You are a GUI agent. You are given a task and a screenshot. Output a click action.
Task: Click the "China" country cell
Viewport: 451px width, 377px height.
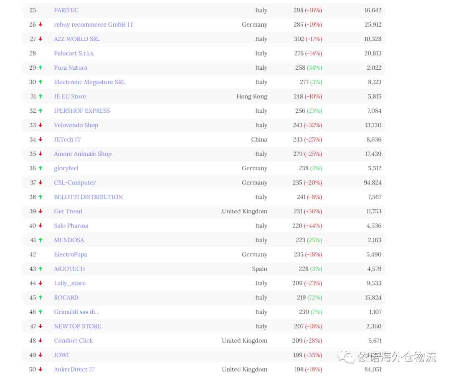[x=259, y=140]
